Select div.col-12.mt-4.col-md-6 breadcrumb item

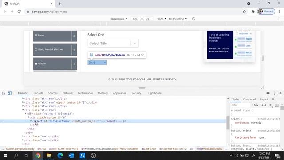pyautogui.click(x=63, y=149)
